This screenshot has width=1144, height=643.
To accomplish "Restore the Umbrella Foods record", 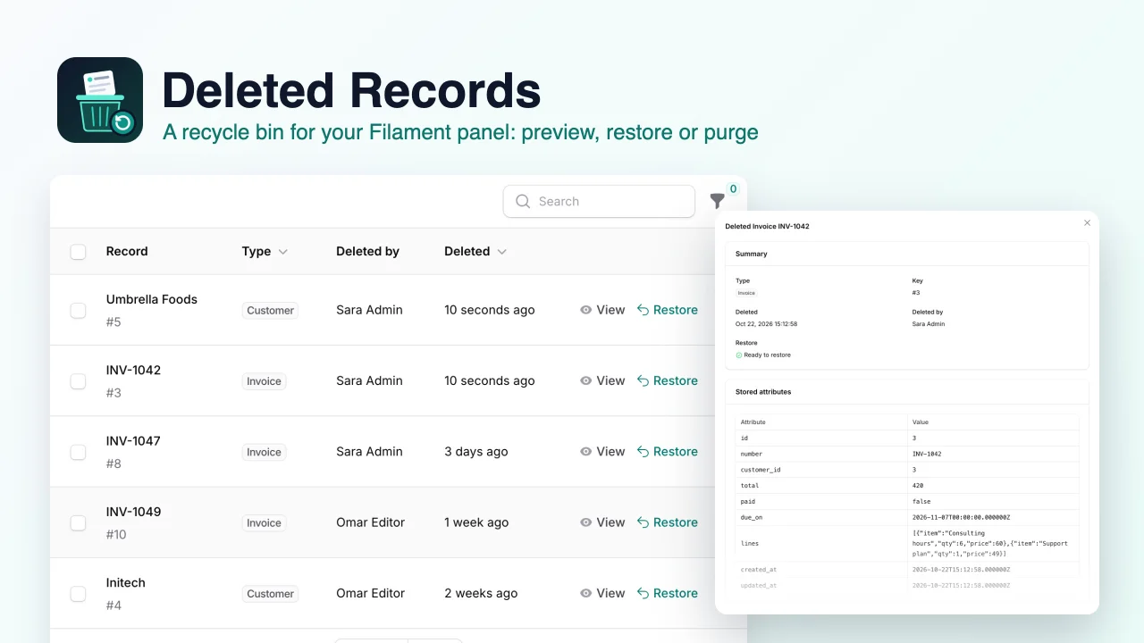I will point(668,310).
